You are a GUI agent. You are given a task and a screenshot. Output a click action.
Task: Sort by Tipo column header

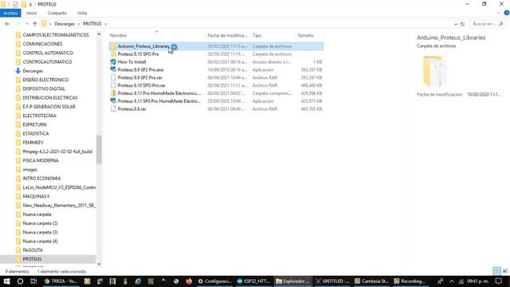click(257, 35)
